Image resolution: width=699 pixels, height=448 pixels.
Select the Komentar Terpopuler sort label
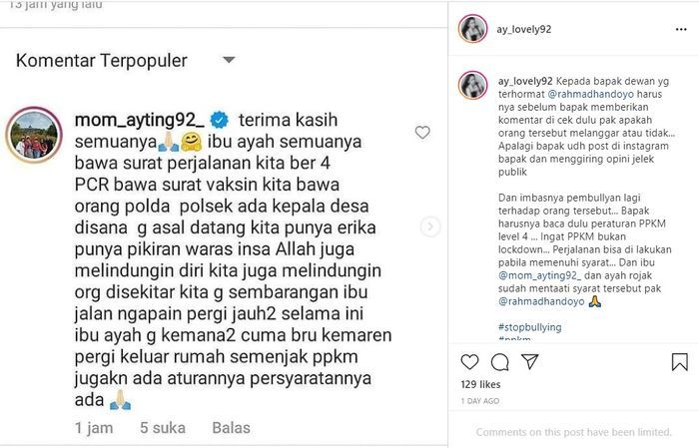[102, 61]
